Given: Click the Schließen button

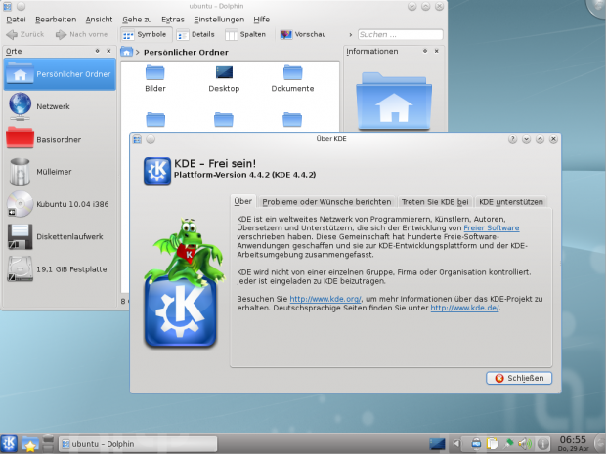Looking at the screenshot, I should click(519, 378).
